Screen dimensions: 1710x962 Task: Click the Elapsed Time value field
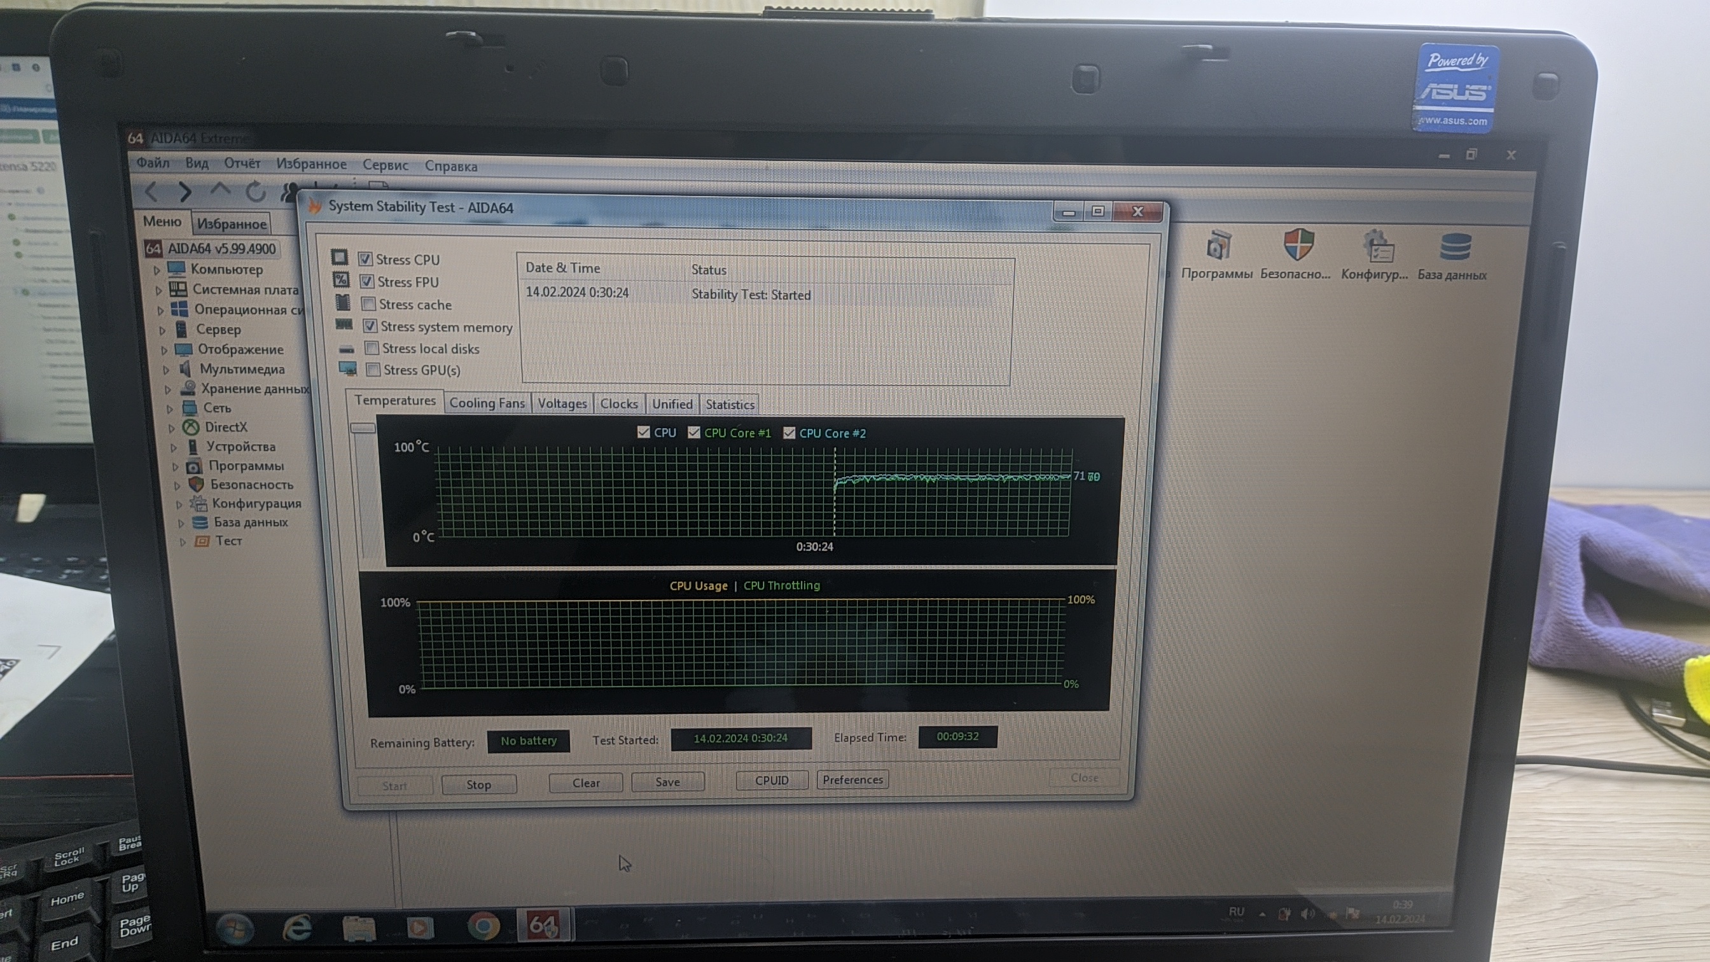(x=958, y=736)
